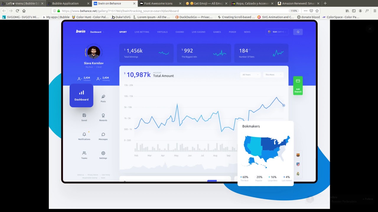Open the page actions ellipsis menu
This screenshot has height=212, width=378.
point(305,11)
